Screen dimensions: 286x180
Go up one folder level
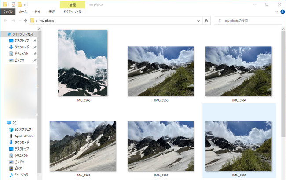pos(26,21)
